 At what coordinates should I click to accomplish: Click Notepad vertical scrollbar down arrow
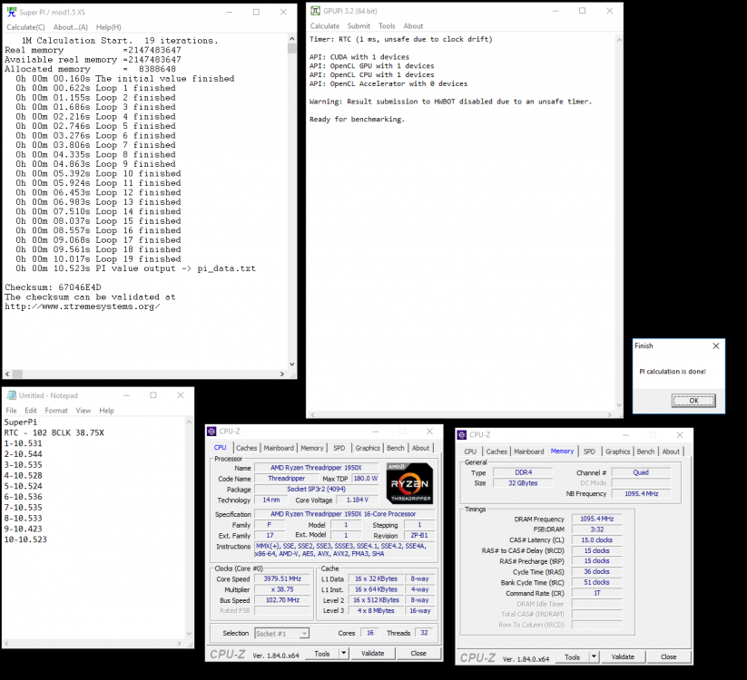pos(189,634)
